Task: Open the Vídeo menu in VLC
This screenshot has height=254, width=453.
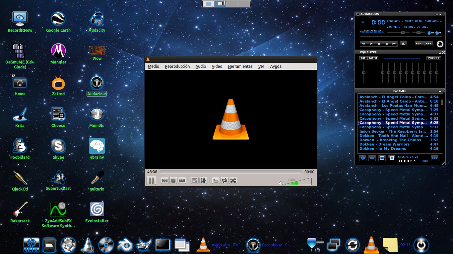Action: (217, 66)
